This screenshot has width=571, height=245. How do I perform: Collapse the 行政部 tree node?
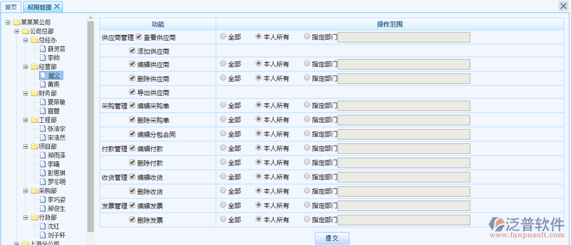[x=25, y=217]
